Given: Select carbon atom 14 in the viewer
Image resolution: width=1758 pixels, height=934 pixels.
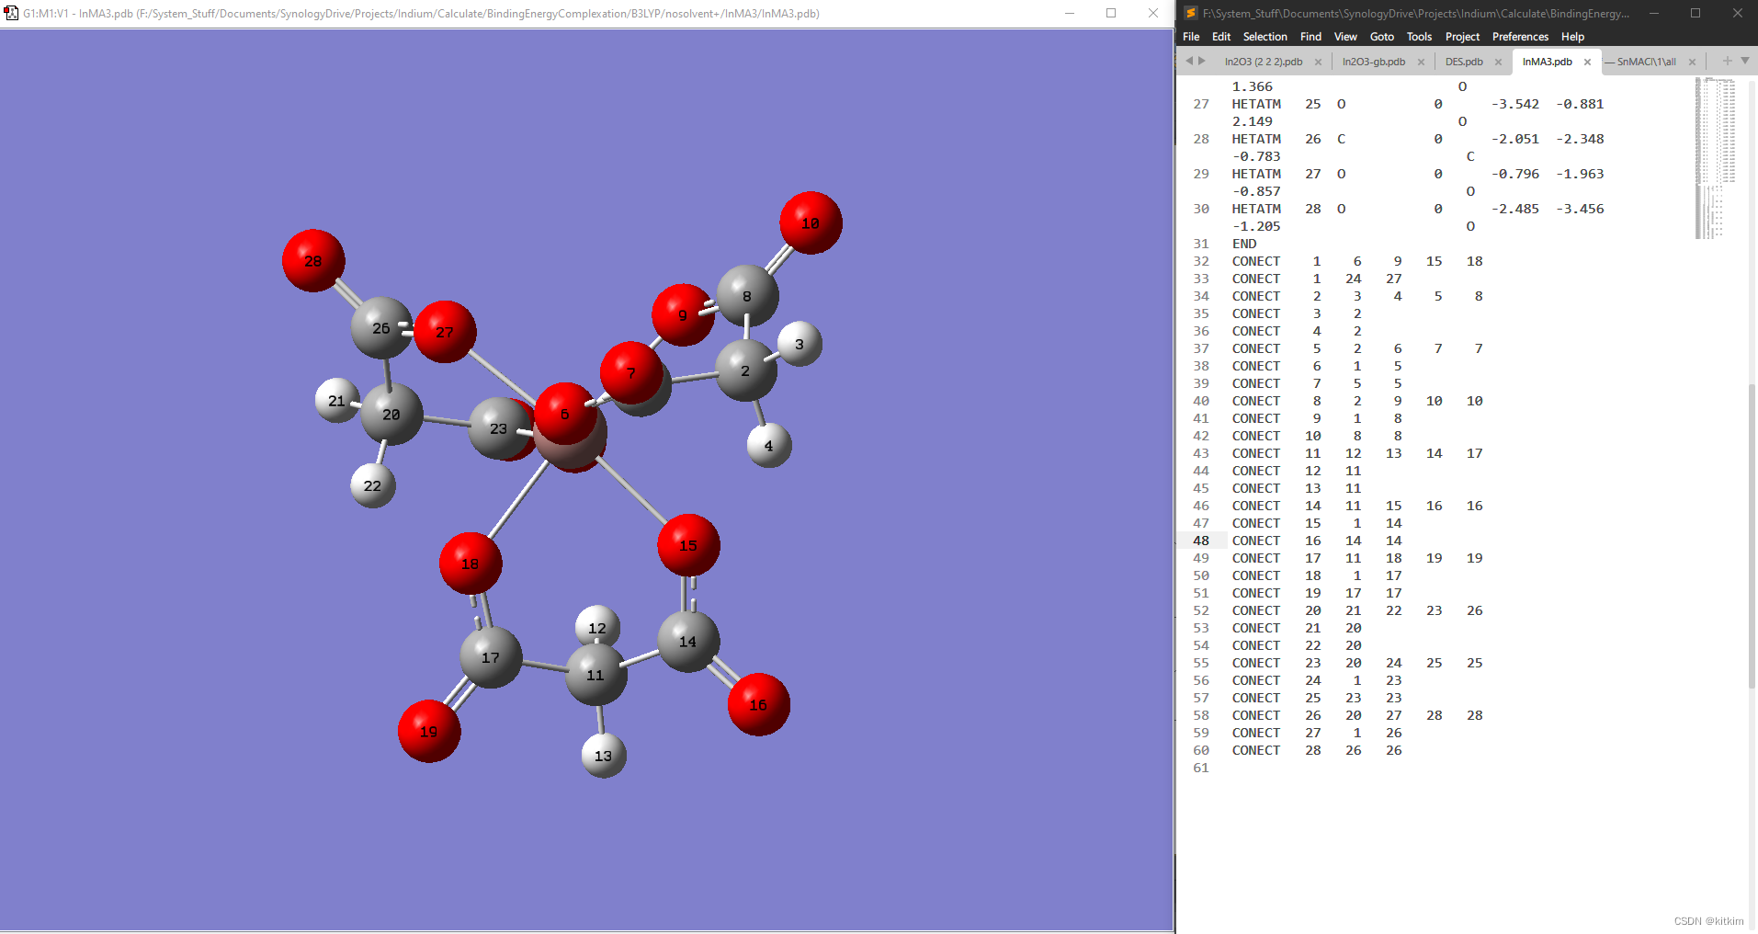Looking at the screenshot, I should [688, 641].
